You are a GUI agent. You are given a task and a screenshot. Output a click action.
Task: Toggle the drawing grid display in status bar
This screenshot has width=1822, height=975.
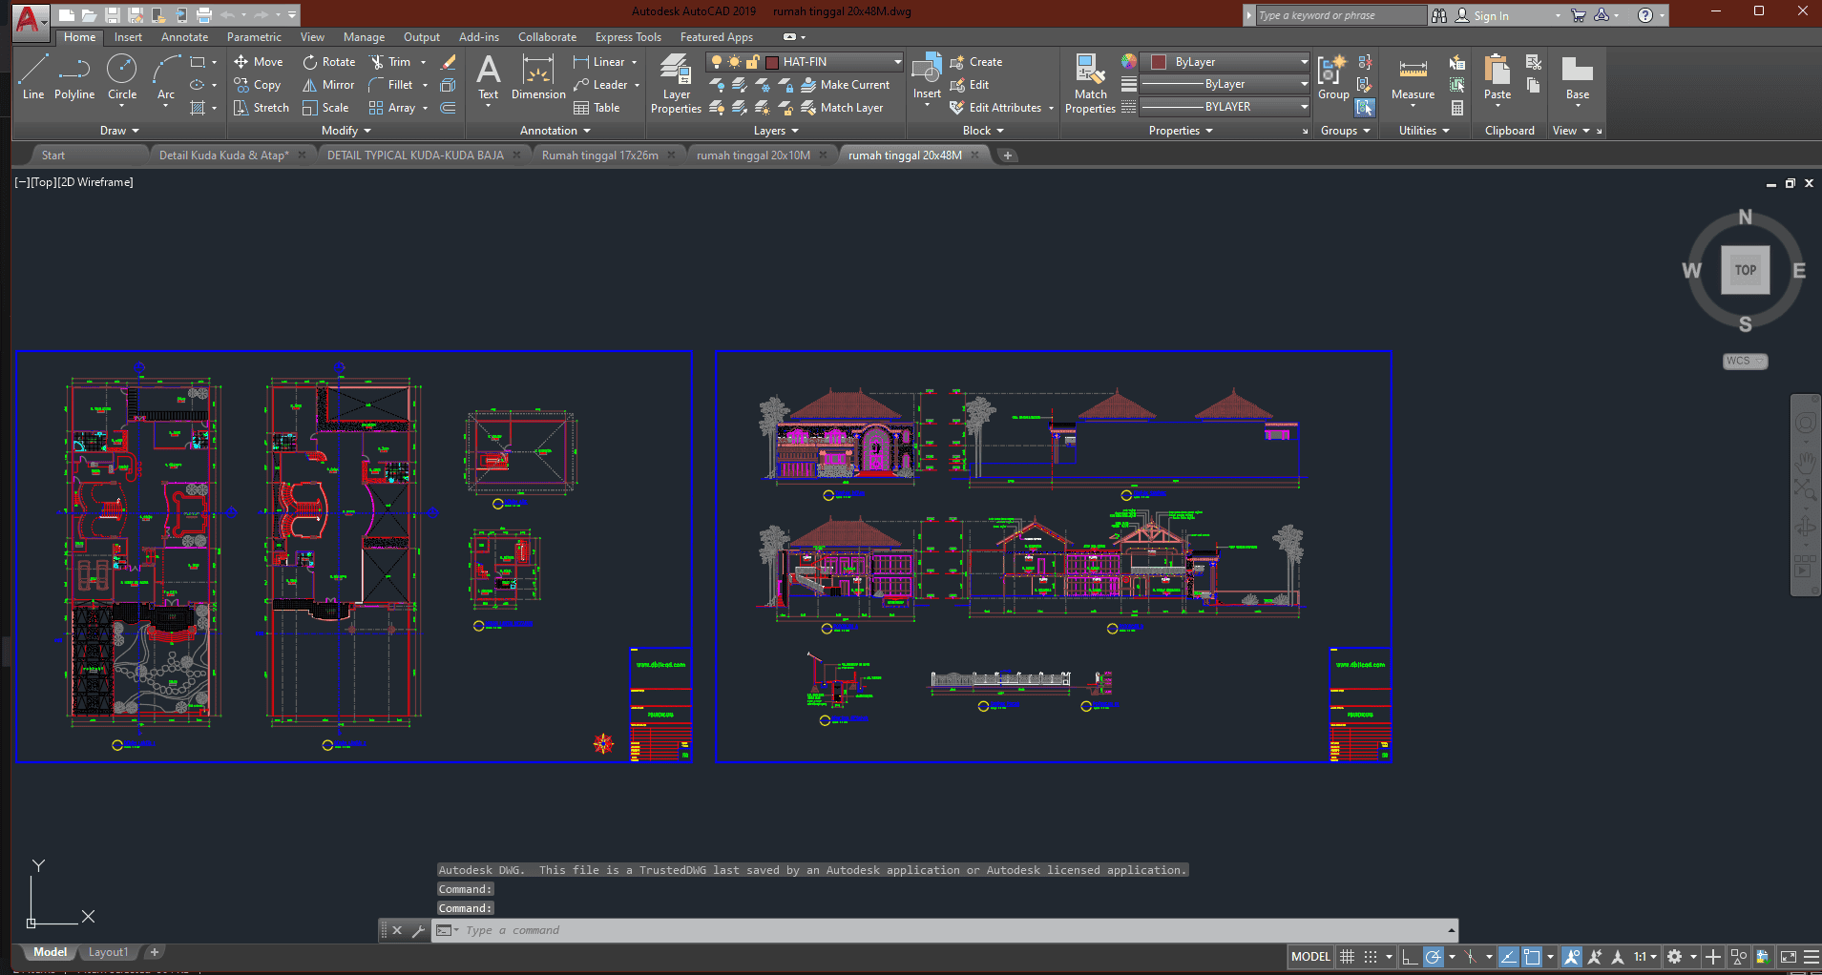click(x=1347, y=957)
